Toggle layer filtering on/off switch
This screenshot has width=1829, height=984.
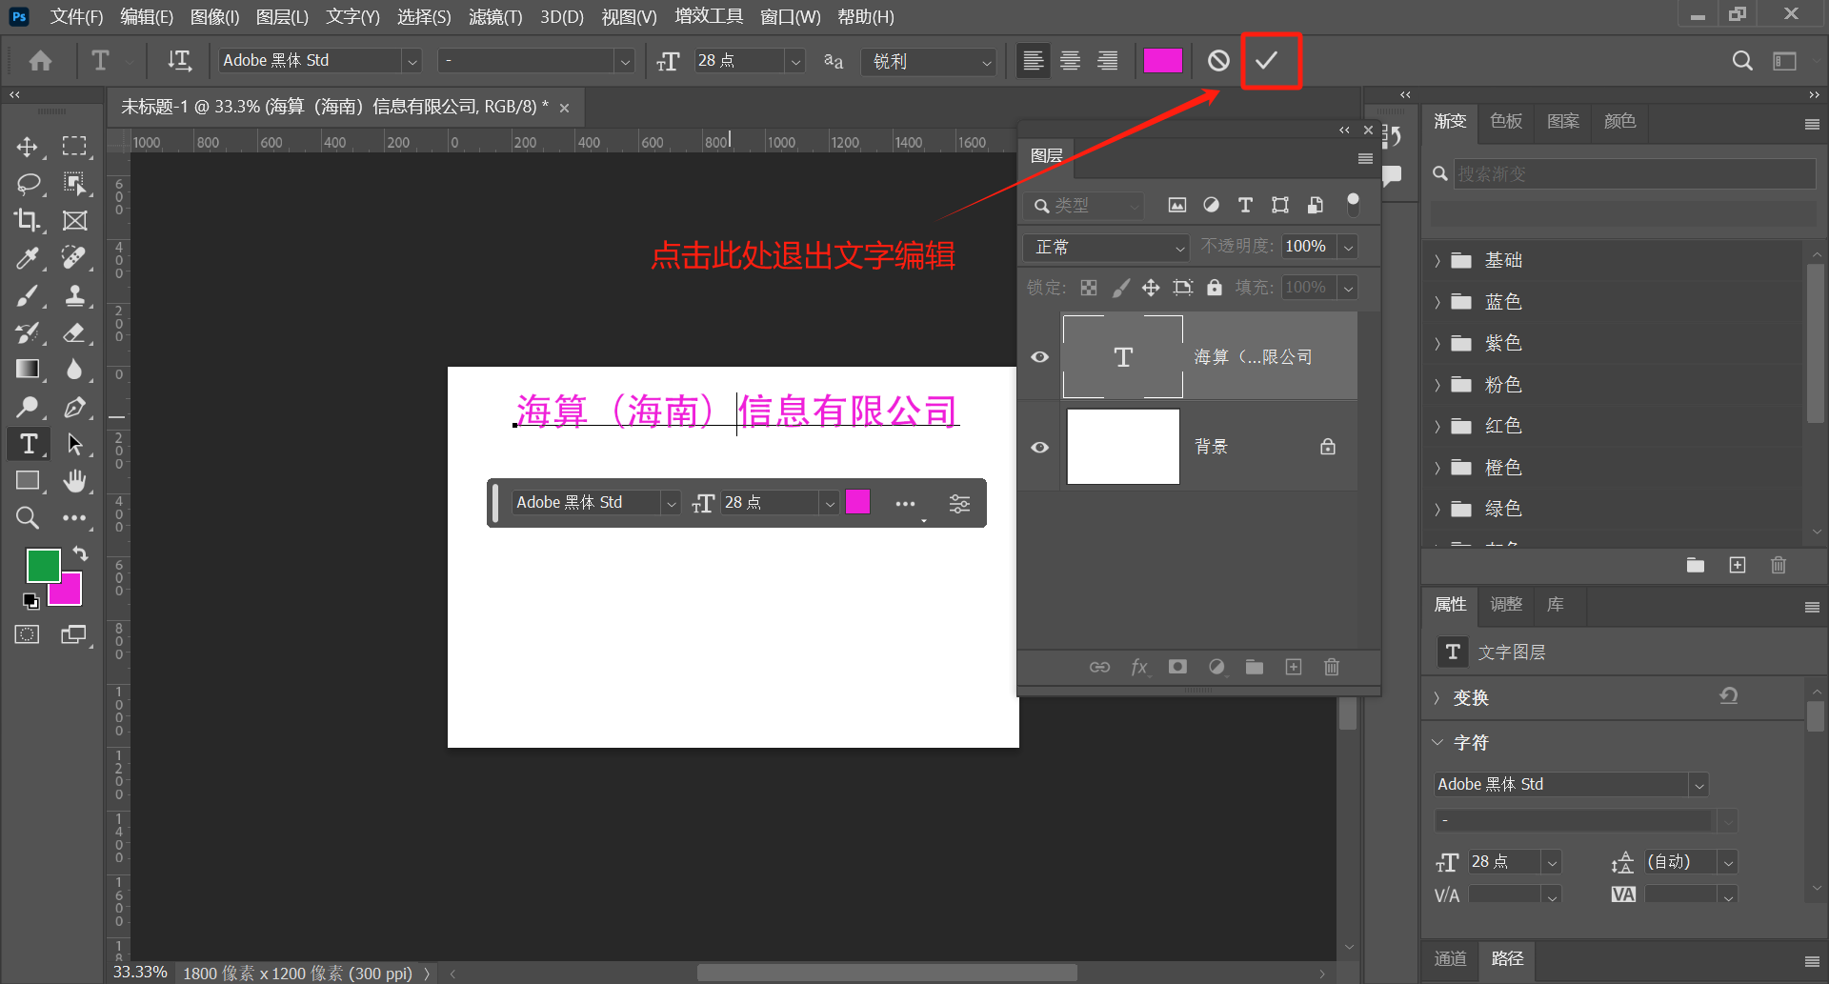1353,204
